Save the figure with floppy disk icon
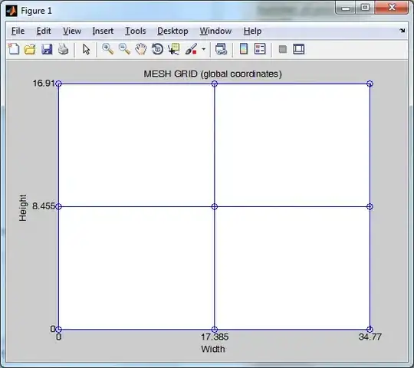Viewport: 414px width, 368px height. tap(47, 49)
